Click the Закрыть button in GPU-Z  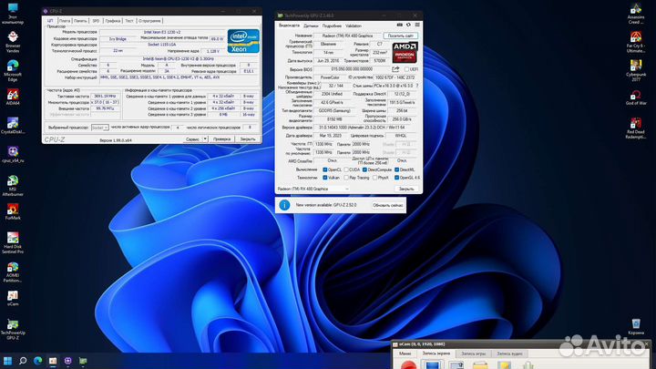pos(406,189)
